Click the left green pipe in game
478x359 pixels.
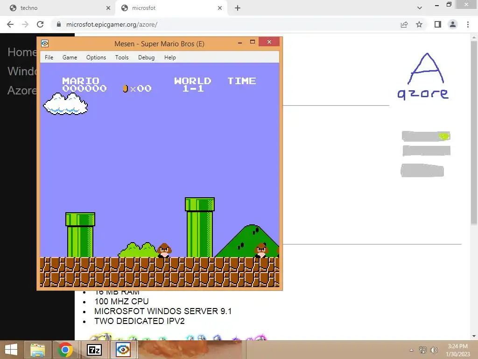tap(80, 235)
